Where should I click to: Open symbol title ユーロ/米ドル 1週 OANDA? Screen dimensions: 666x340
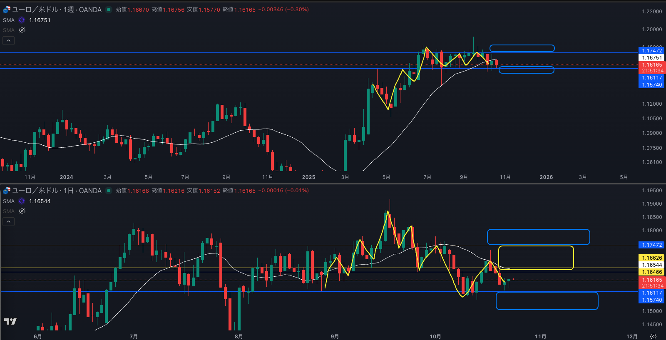[57, 10]
